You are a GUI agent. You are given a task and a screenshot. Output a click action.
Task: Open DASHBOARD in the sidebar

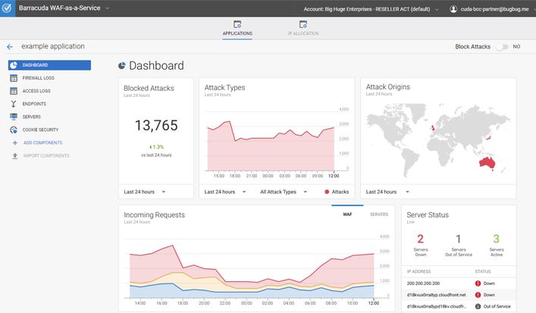point(49,65)
